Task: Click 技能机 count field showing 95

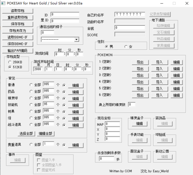Action: [49, 104]
